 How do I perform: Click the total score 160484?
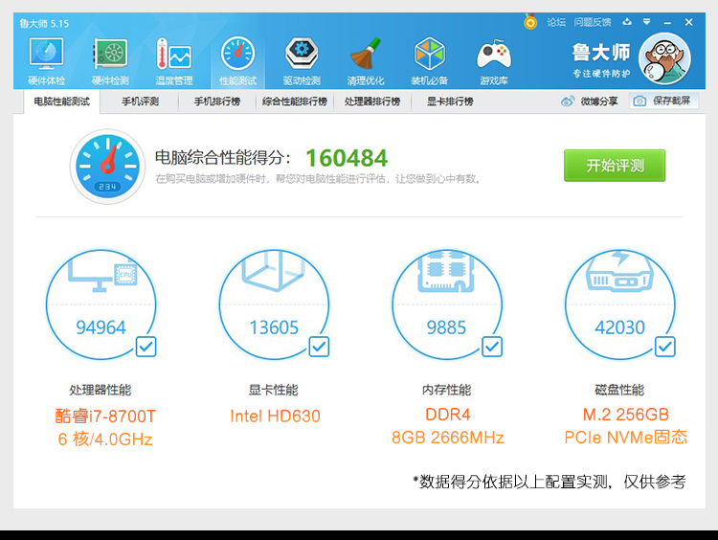[x=347, y=158]
